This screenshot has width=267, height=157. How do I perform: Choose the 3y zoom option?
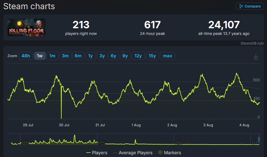coord(102,56)
